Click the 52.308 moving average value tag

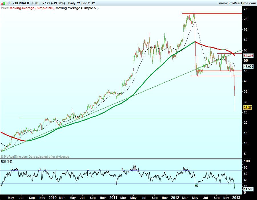pyautogui.click(x=248, y=56)
